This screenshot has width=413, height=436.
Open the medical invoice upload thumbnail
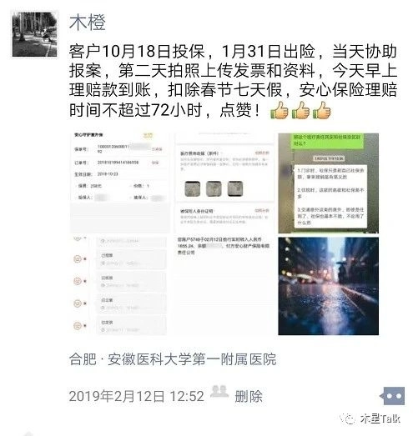(224, 183)
